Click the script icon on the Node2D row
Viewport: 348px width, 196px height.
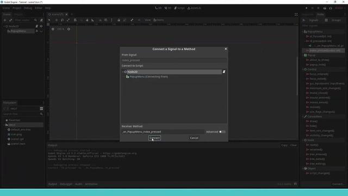(x=37, y=26)
